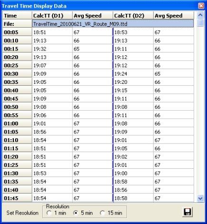
Task: Click the scrollbar down arrow
Action: click(x=200, y=198)
